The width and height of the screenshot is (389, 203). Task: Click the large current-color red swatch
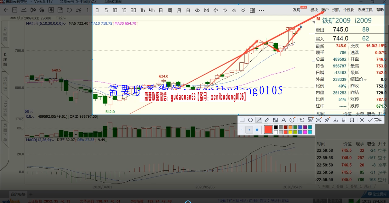268,130
